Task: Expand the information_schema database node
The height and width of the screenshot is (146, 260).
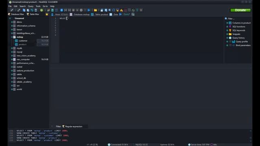Action: click(12, 26)
